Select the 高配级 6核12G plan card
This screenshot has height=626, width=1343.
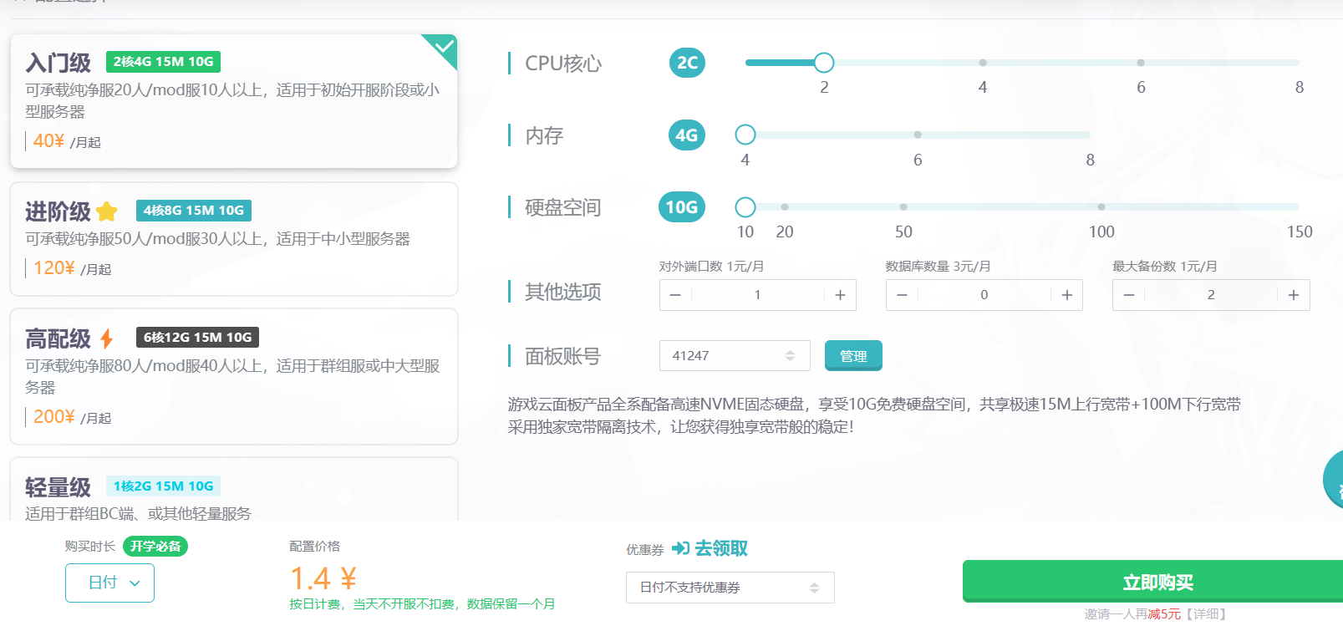coord(233,376)
